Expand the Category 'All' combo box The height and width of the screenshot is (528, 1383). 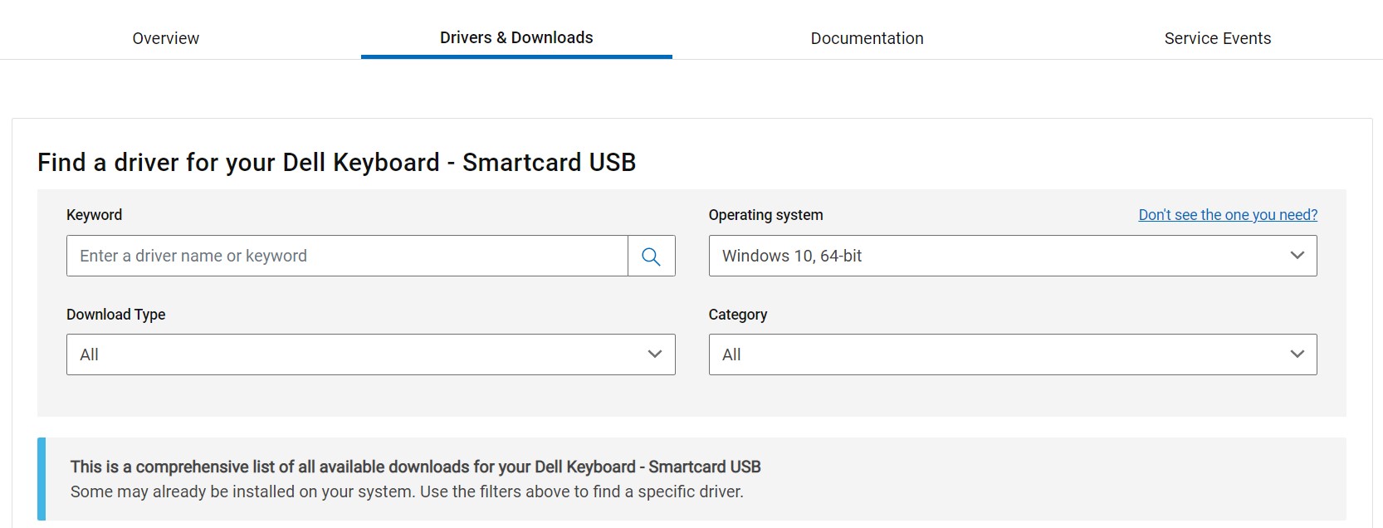tap(996, 354)
